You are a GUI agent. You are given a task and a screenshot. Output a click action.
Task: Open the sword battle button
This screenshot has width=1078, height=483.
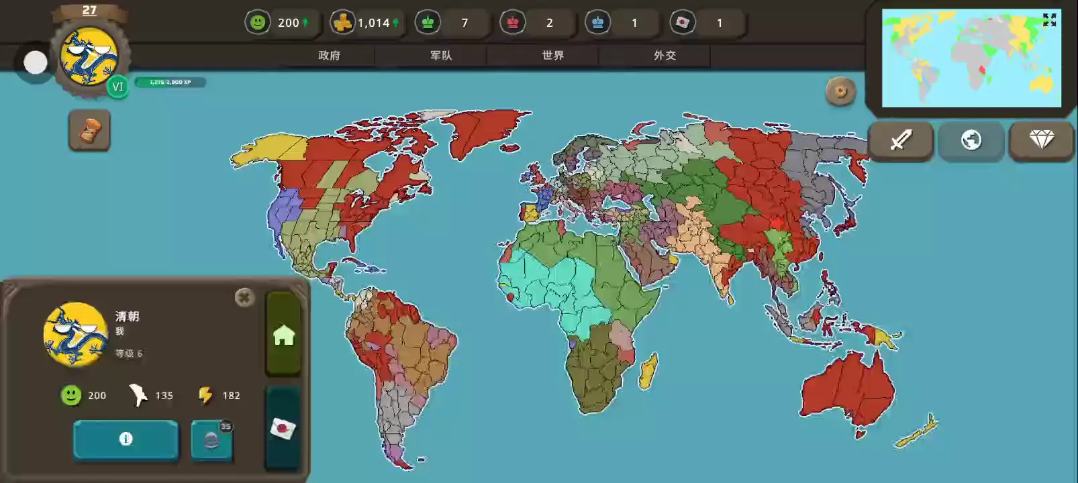tap(901, 140)
